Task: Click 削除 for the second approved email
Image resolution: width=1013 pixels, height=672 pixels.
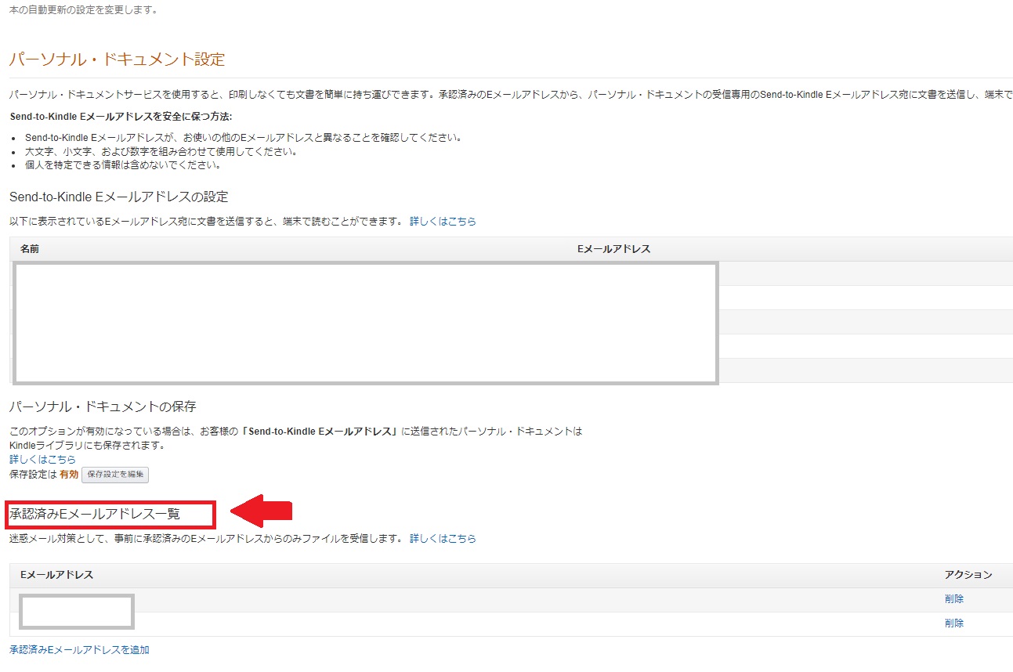Action: pyautogui.click(x=953, y=623)
